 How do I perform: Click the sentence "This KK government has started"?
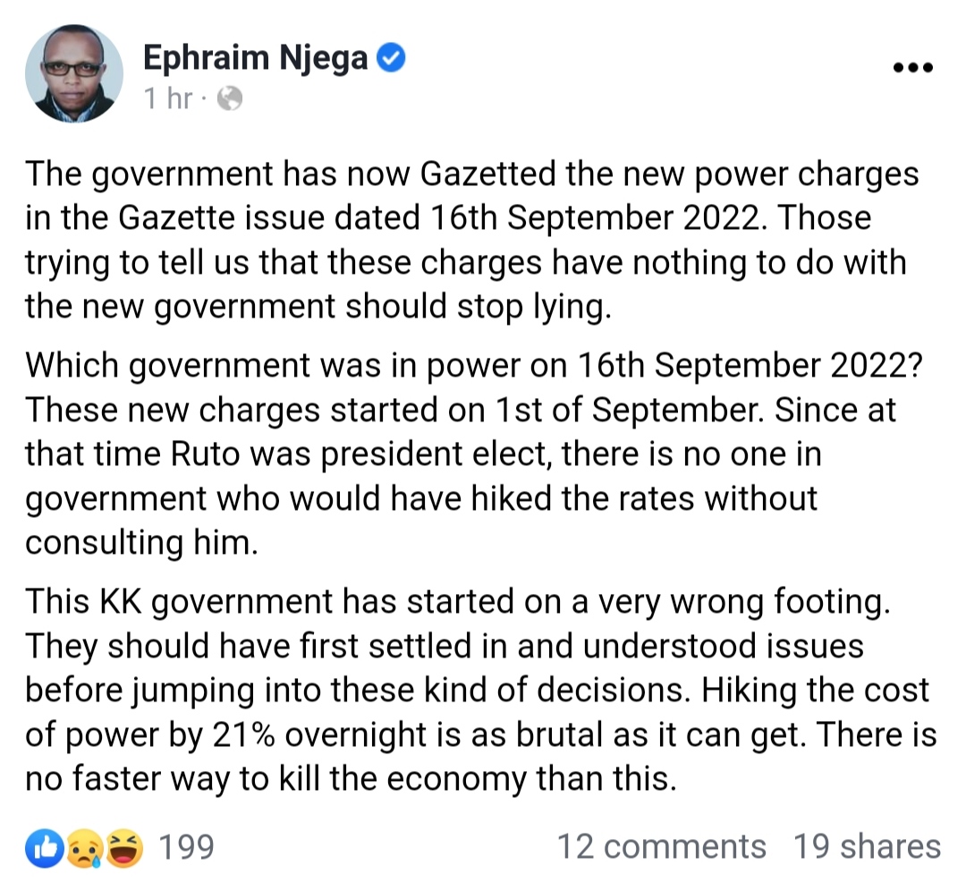point(456,602)
